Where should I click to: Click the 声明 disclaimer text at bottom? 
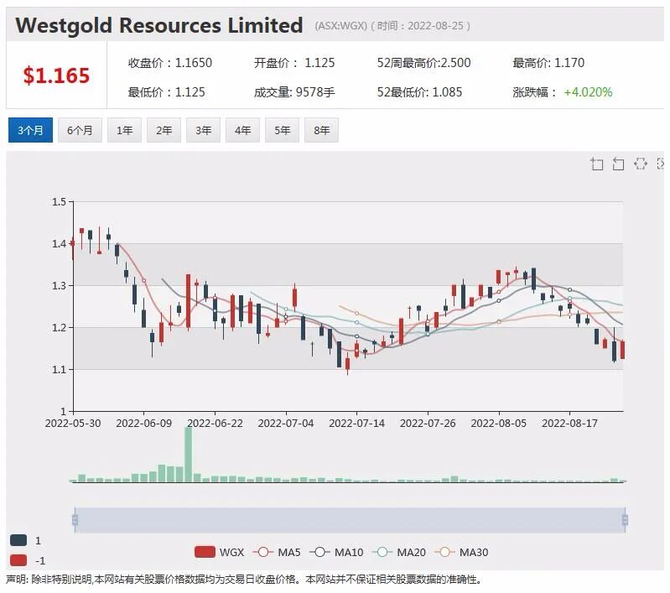tap(245, 580)
